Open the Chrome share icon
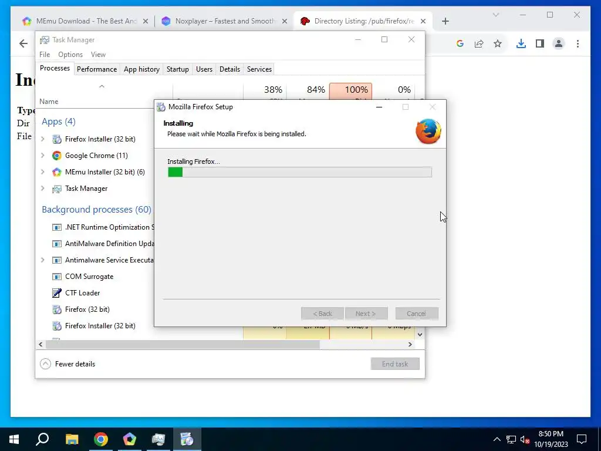This screenshot has width=601, height=451. coord(479,43)
